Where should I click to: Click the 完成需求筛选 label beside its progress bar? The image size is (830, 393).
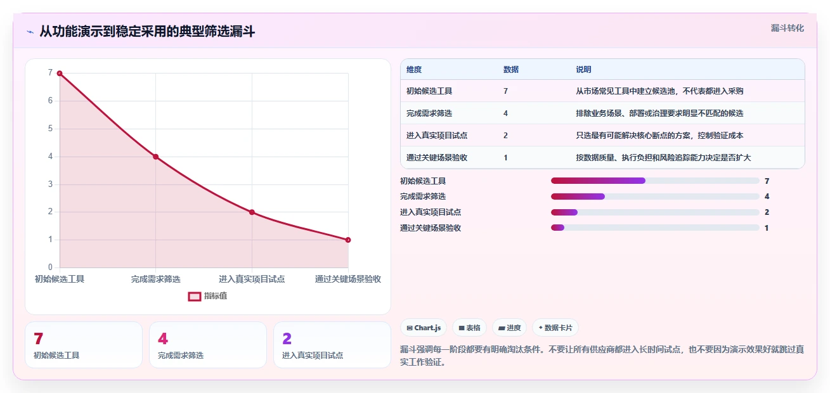(x=423, y=196)
